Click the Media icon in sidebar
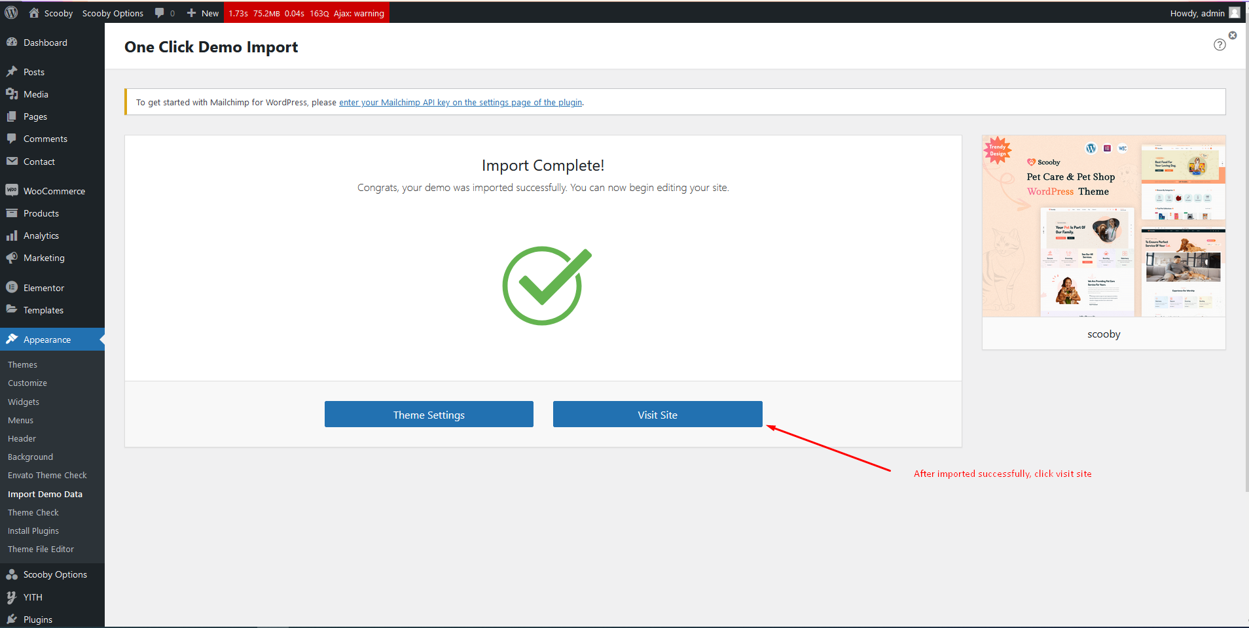Image resolution: width=1249 pixels, height=628 pixels. 12,94
